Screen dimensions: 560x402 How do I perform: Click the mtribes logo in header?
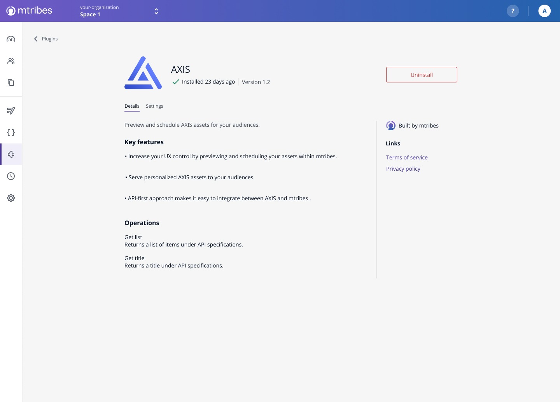coord(29,10)
